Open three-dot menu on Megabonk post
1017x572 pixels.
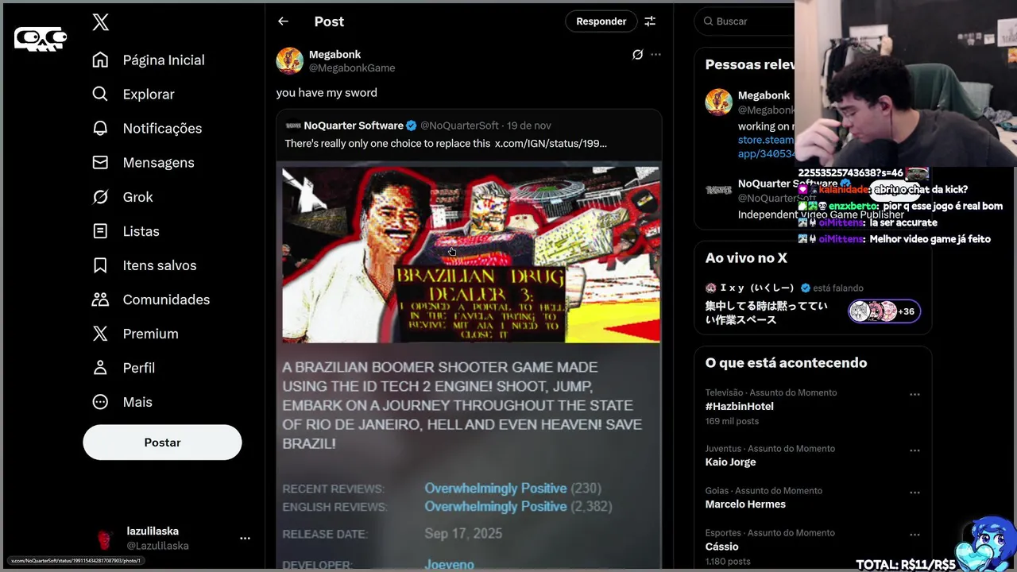[655, 55]
